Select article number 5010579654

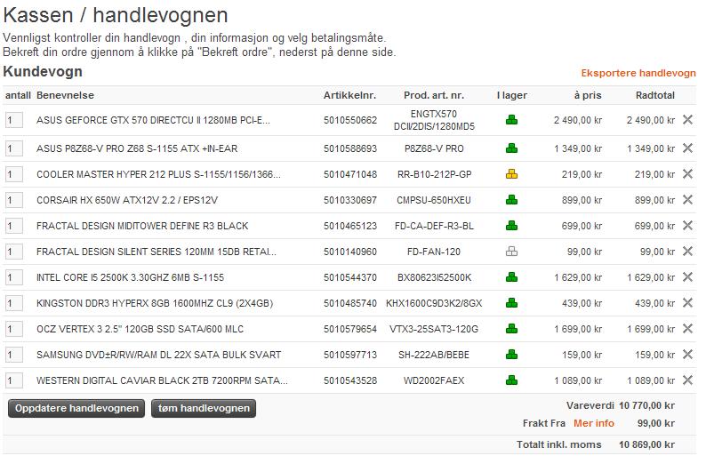pyautogui.click(x=350, y=329)
